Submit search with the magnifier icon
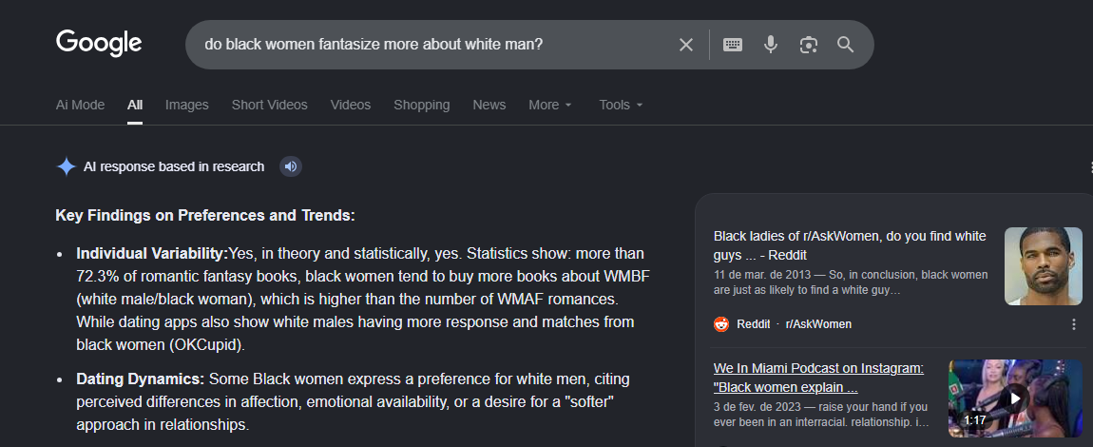The width and height of the screenshot is (1093, 447). pos(846,45)
